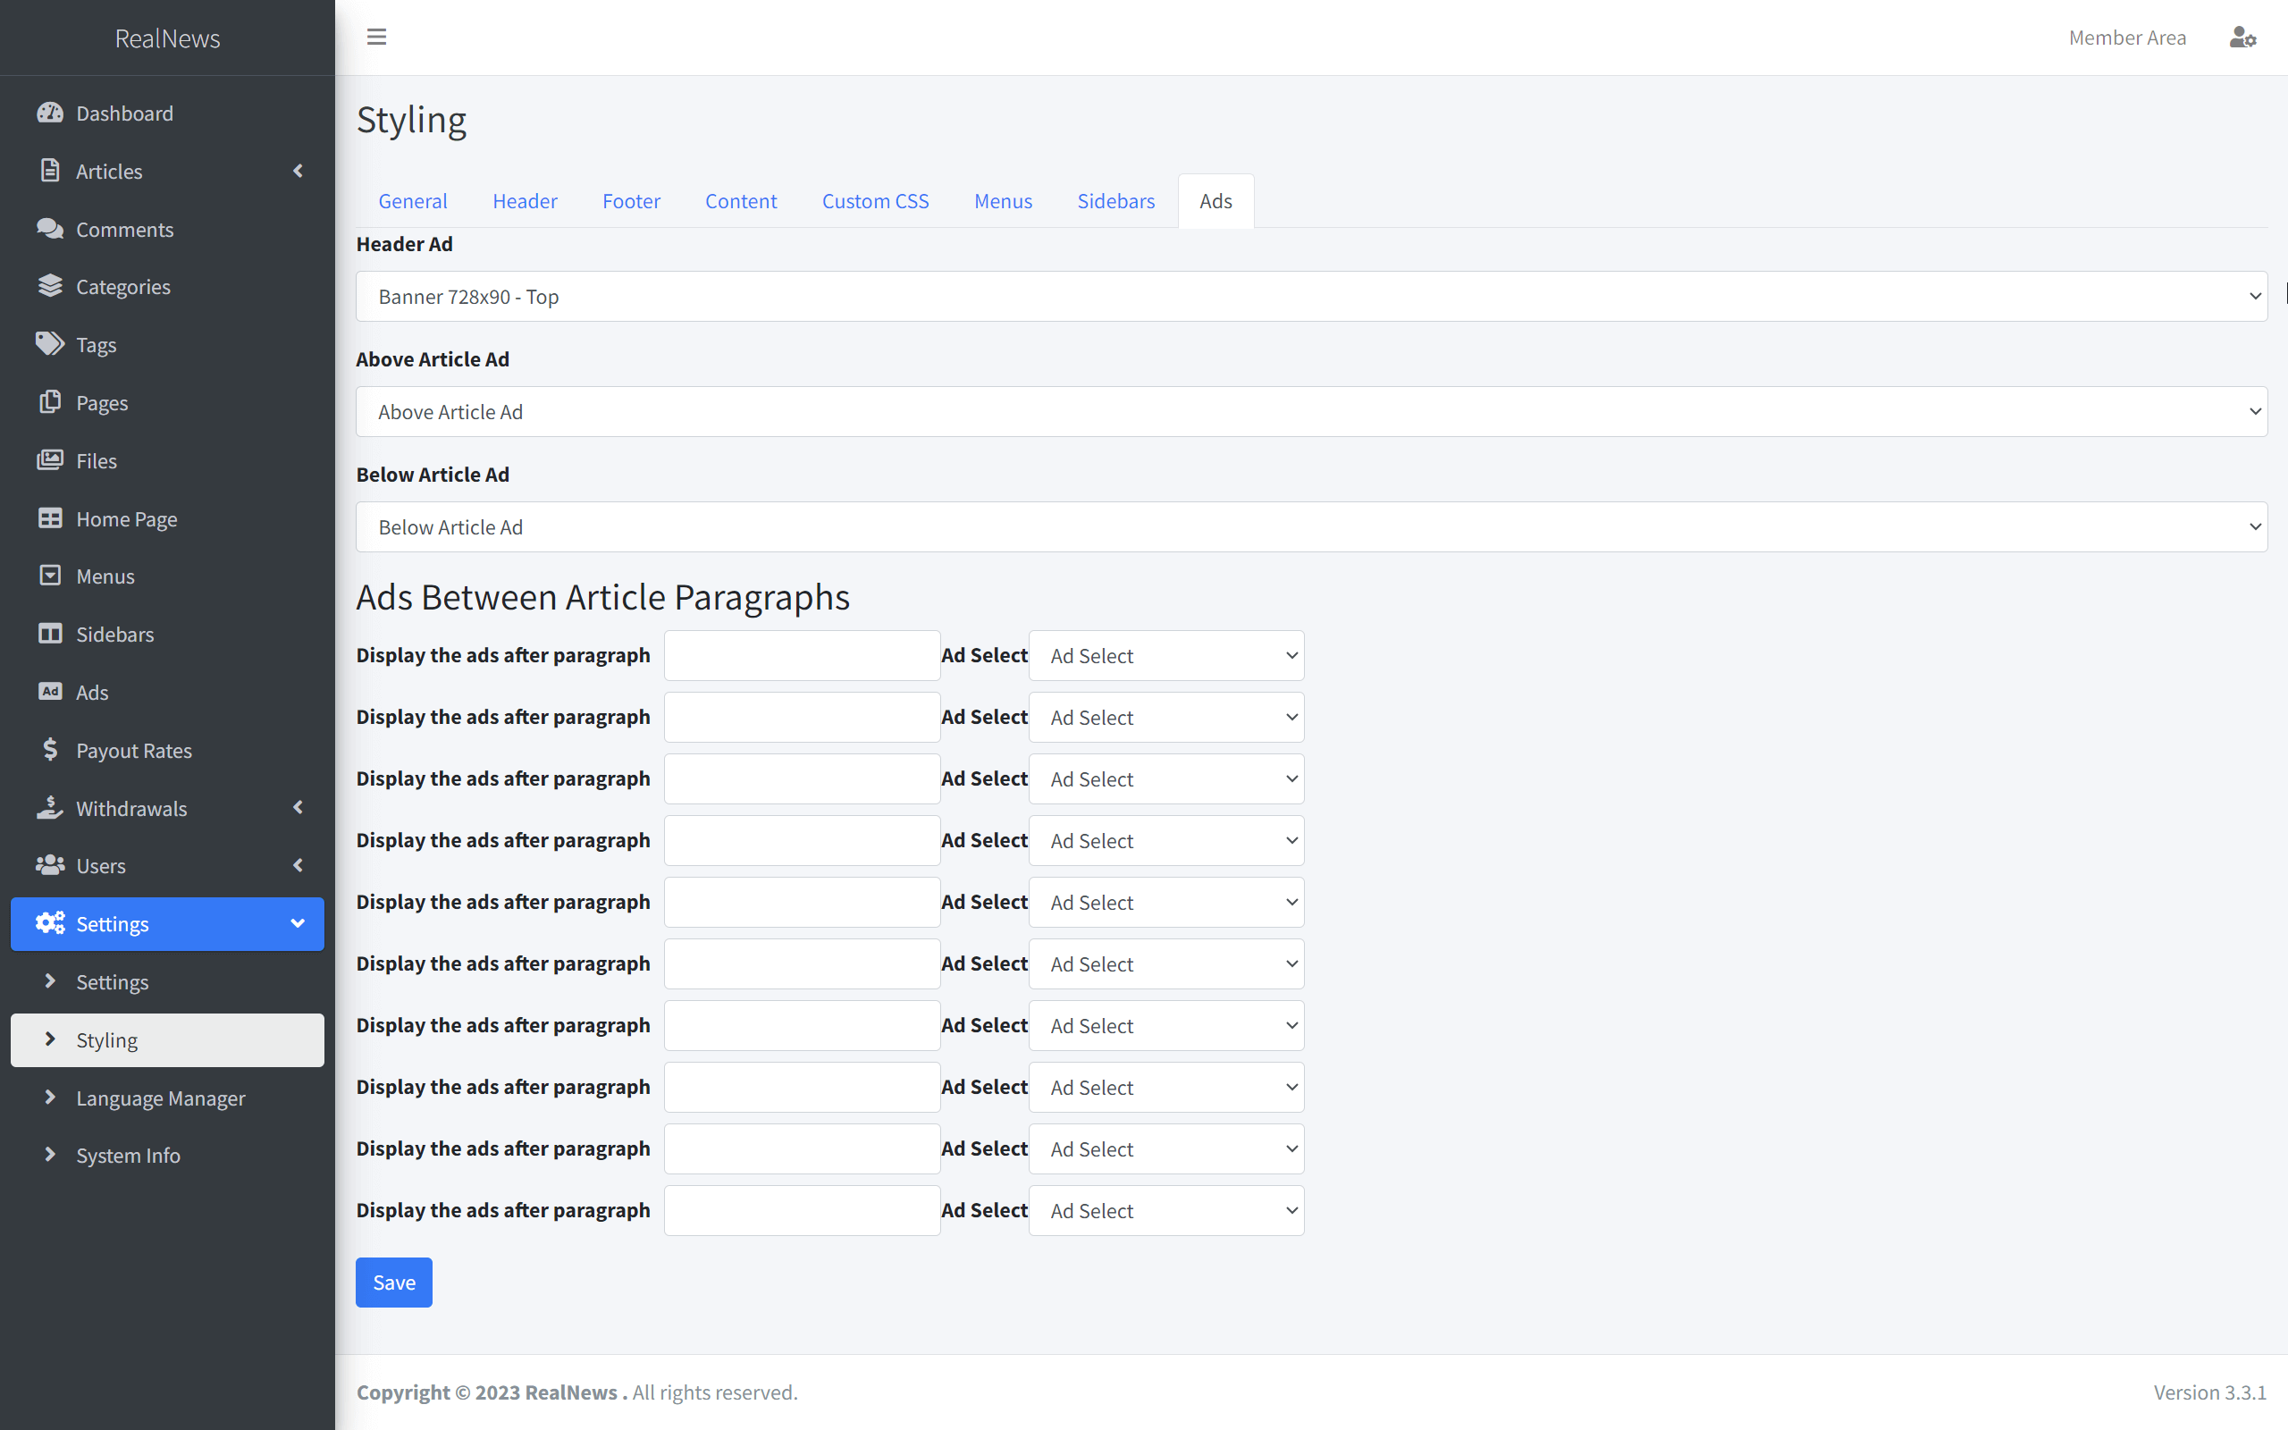Image resolution: width=2288 pixels, height=1430 pixels.
Task: Open the Sidebars styling tab
Action: [x=1115, y=200]
